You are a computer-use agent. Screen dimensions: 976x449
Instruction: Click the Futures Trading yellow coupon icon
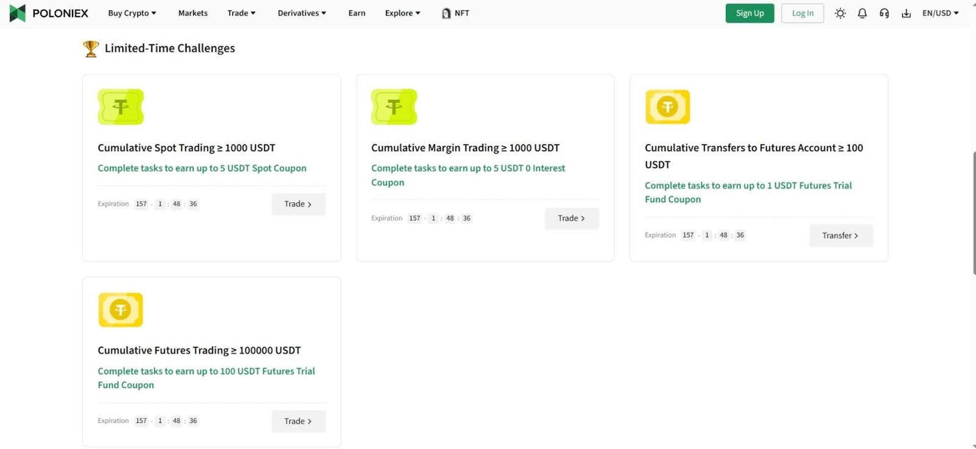click(x=121, y=309)
